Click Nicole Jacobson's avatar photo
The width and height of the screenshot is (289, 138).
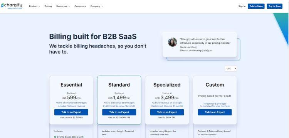coord(173,42)
